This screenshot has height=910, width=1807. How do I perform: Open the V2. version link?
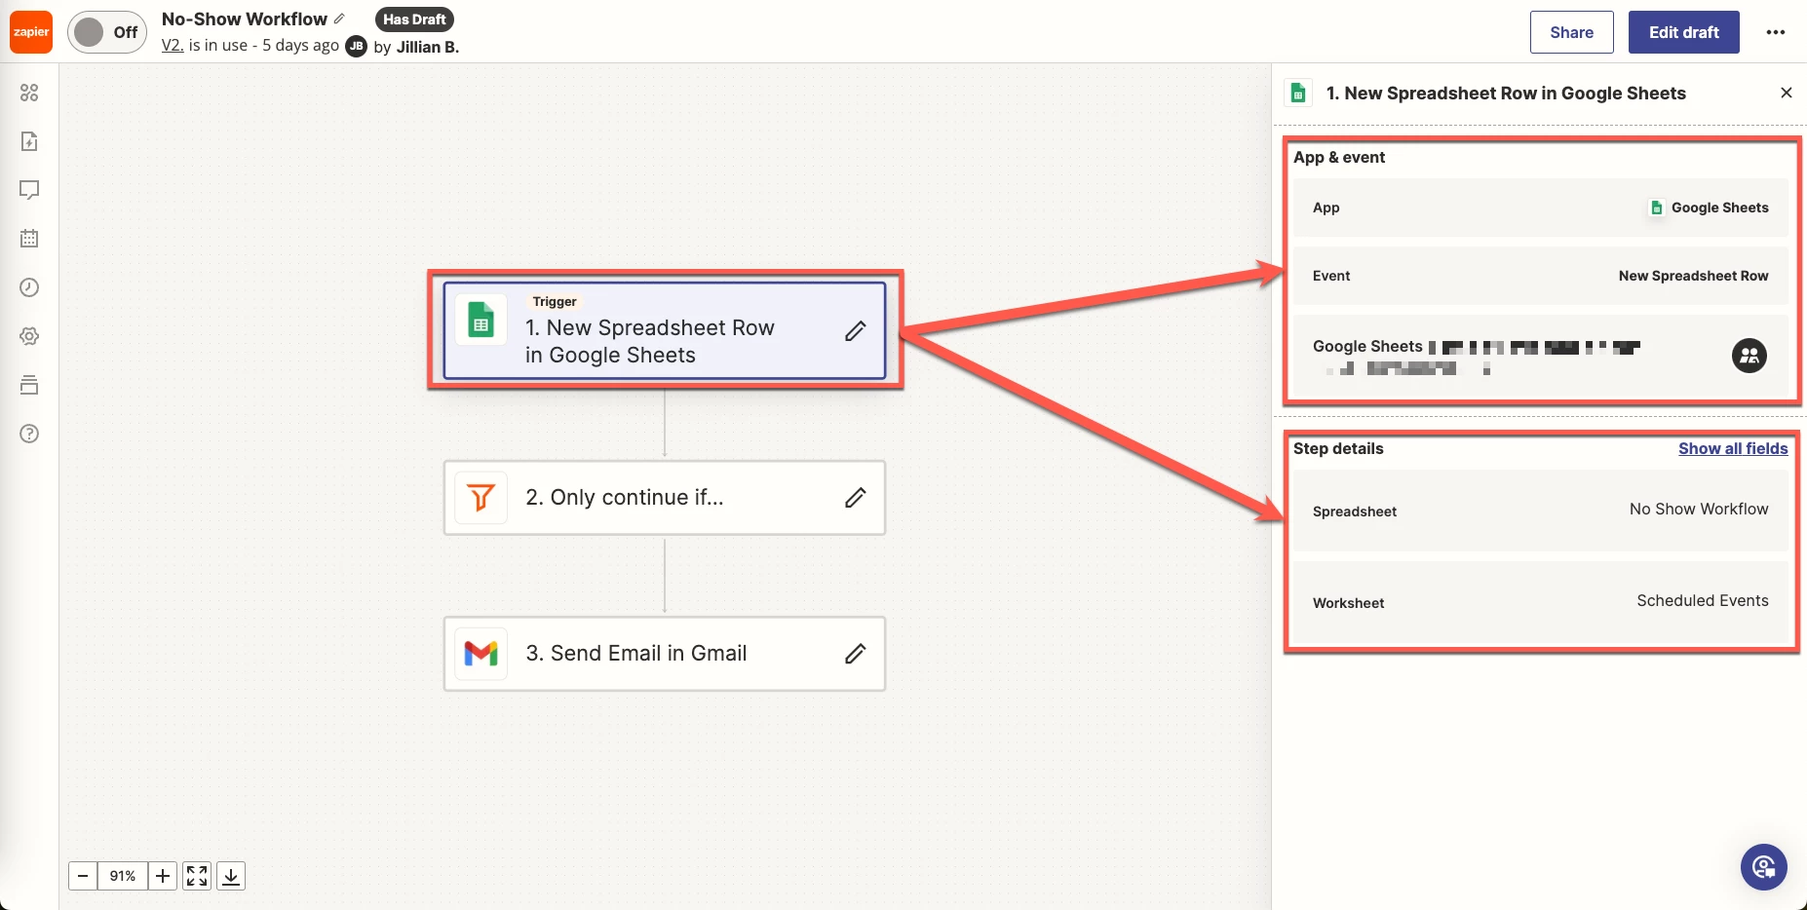(173, 45)
